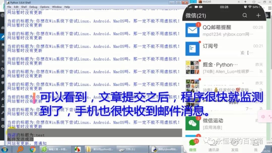This screenshot has width=272, height=153.
Task: Open the 教你用python定 folder taskbar button
Action: (x=100, y=149)
